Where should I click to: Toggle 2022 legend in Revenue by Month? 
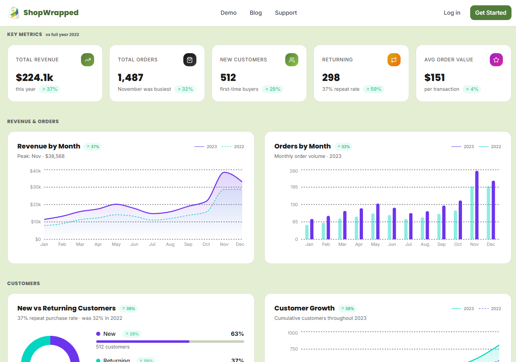(233, 146)
